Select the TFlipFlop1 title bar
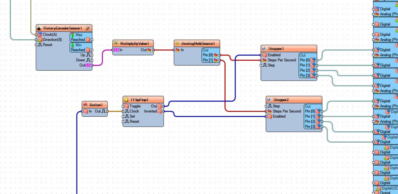This screenshot has width=398, height=194. 143,99
